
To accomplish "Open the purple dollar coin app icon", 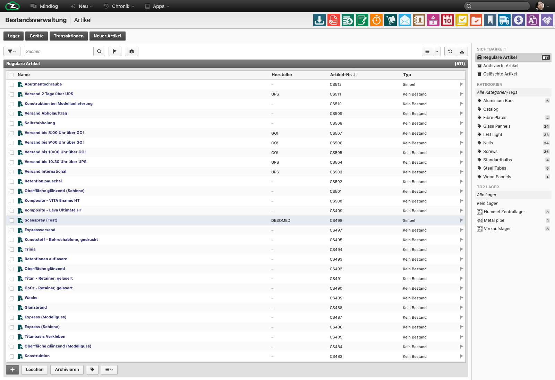I will (518, 20).
